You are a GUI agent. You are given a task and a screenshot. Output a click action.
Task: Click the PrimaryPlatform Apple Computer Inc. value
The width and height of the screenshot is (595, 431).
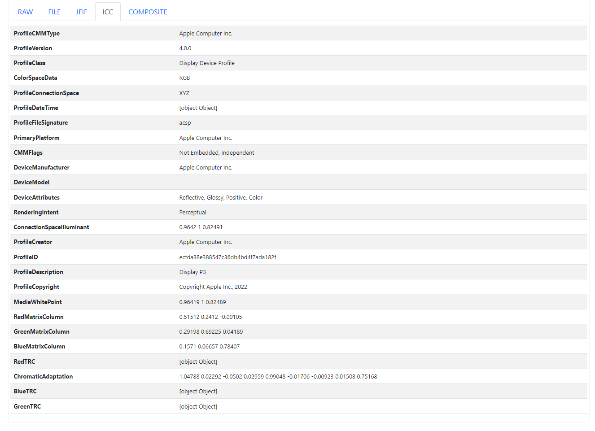click(206, 138)
